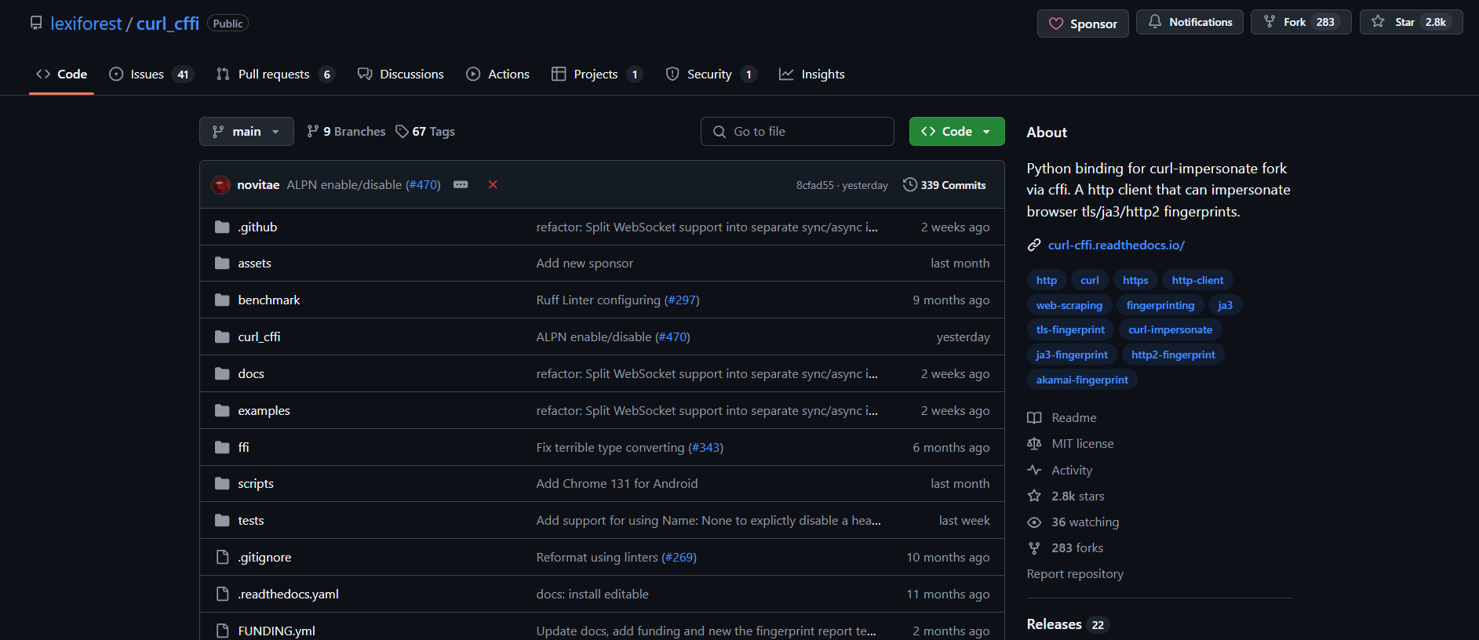The height and width of the screenshot is (640, 1479).
Task: Click the Activity pulse link in About
Action: [1071, 471]
